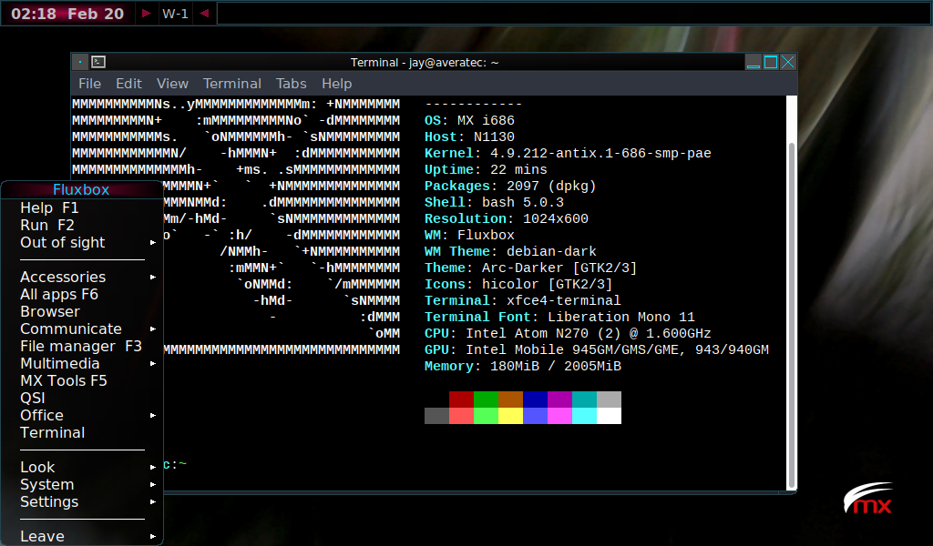The image size is (933, 546).
Task: Click the Icons: hicolor line
Action: (x=518, y=284)
